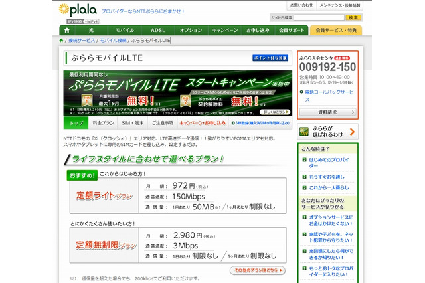The height and width of the screenshot is (283, 425).
Task: Open the yellow 会員サービス・特典 tab
Action: point(336,30)
